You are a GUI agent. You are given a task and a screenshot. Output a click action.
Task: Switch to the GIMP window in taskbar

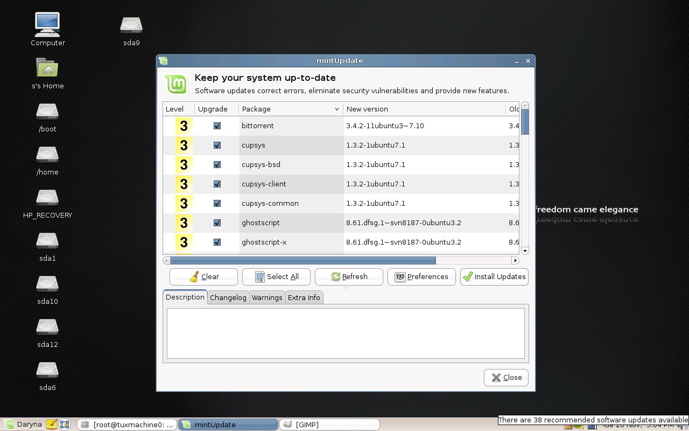(331, 425)
